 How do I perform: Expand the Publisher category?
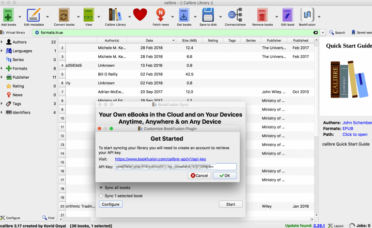tap(2, 77)
